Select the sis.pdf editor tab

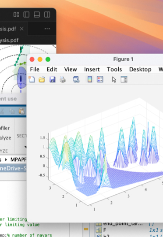tap(13, 29)
